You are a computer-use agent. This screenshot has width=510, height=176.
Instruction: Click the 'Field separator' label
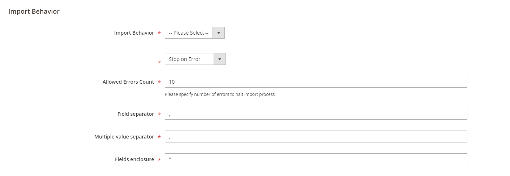(x=136, y=114)
